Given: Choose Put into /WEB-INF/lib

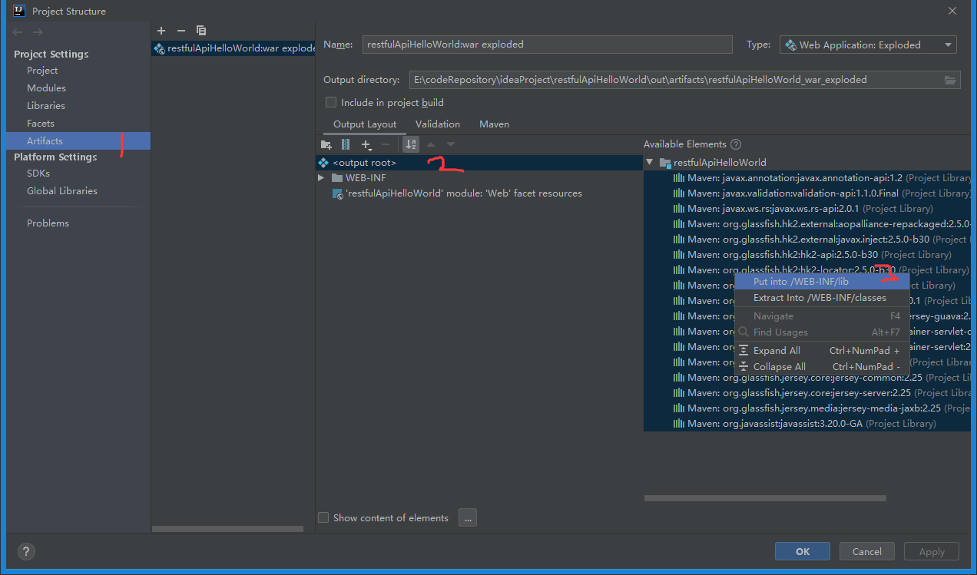Looking at the screenshot, I should 822,282.
